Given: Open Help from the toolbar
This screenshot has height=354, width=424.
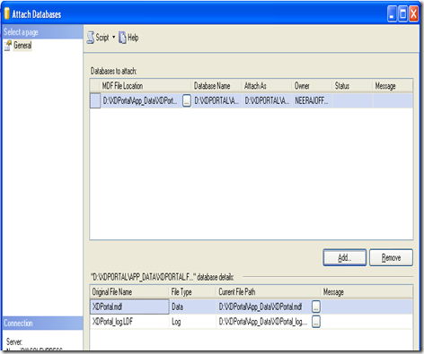Looking at the screenshot, I should (x=128, y=38).
